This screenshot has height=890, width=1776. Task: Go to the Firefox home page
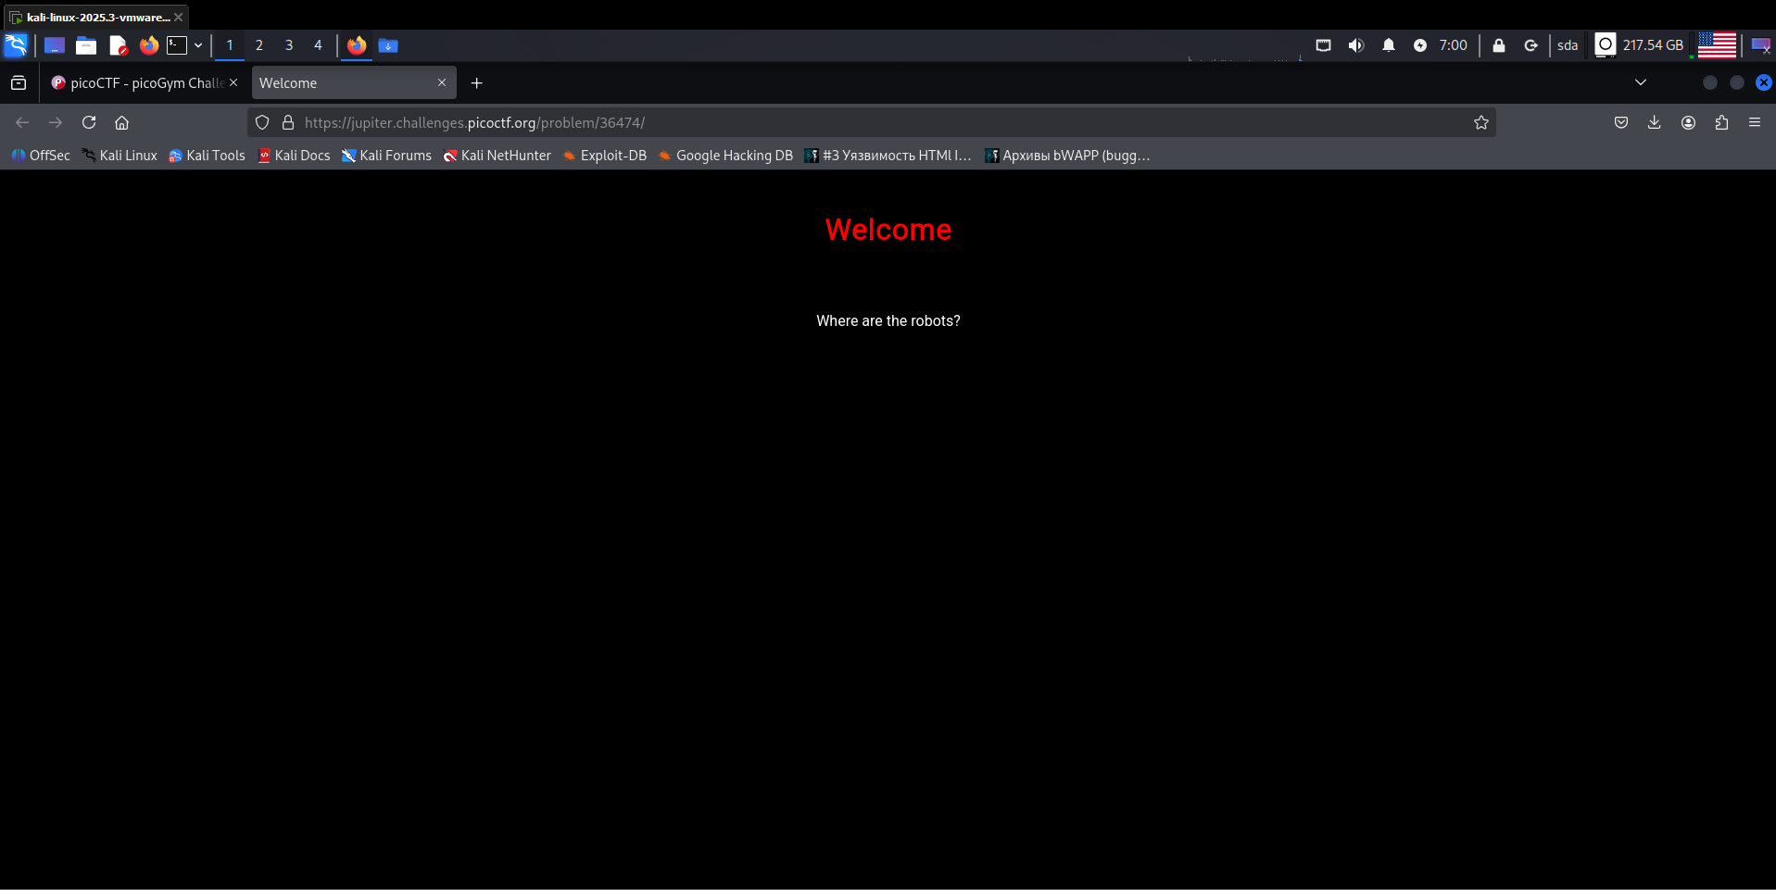[121, 122]
